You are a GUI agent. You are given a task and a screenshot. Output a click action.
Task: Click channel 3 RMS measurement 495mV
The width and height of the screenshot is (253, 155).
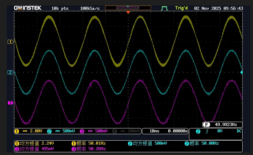[x=34, y=149]
